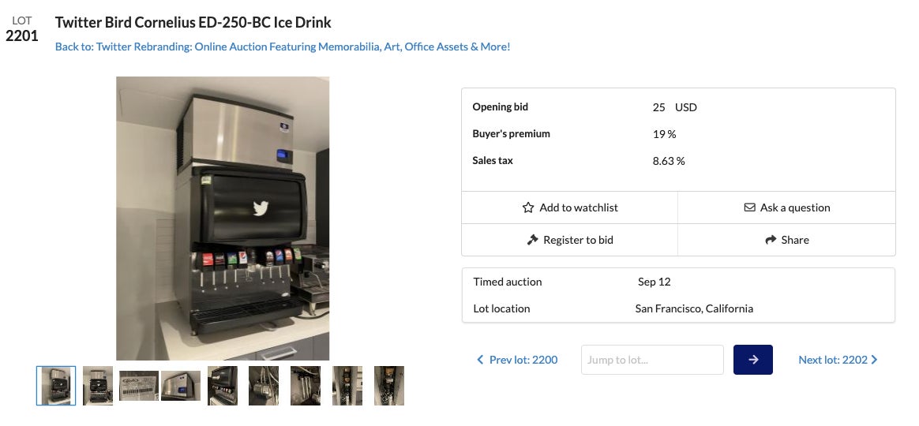The image size is (919, 426).
Task: Type in the Jump to lot field
Action: coord(652,360)
